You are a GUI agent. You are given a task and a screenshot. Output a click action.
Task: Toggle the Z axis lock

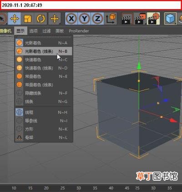point(97,19)
